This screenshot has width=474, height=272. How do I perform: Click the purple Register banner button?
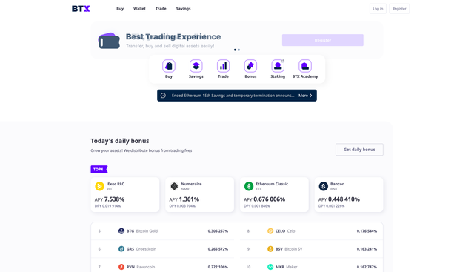(323, 40)
